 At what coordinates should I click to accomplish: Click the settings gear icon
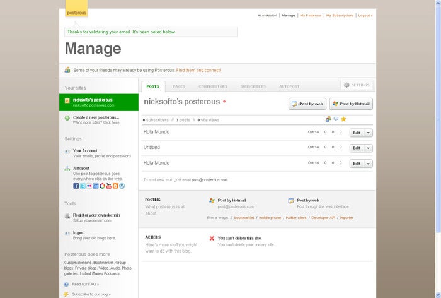coord(346,85)
